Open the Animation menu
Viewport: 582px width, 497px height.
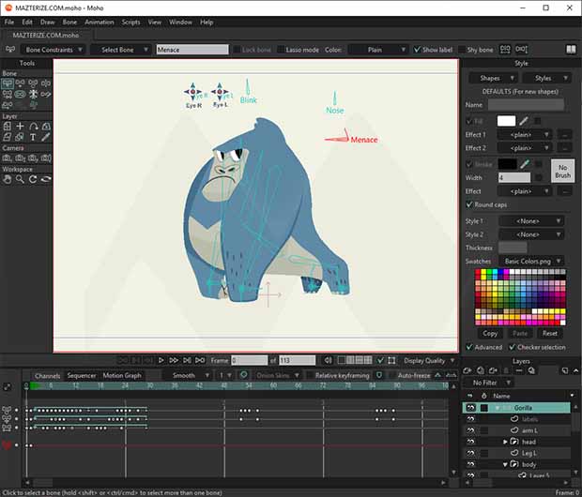(x=99, y=22)
